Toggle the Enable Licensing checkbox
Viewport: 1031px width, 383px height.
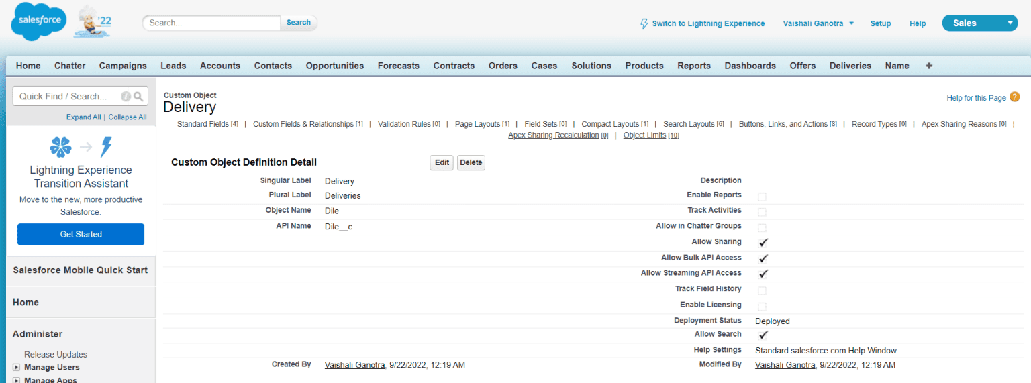pos(762,307)
